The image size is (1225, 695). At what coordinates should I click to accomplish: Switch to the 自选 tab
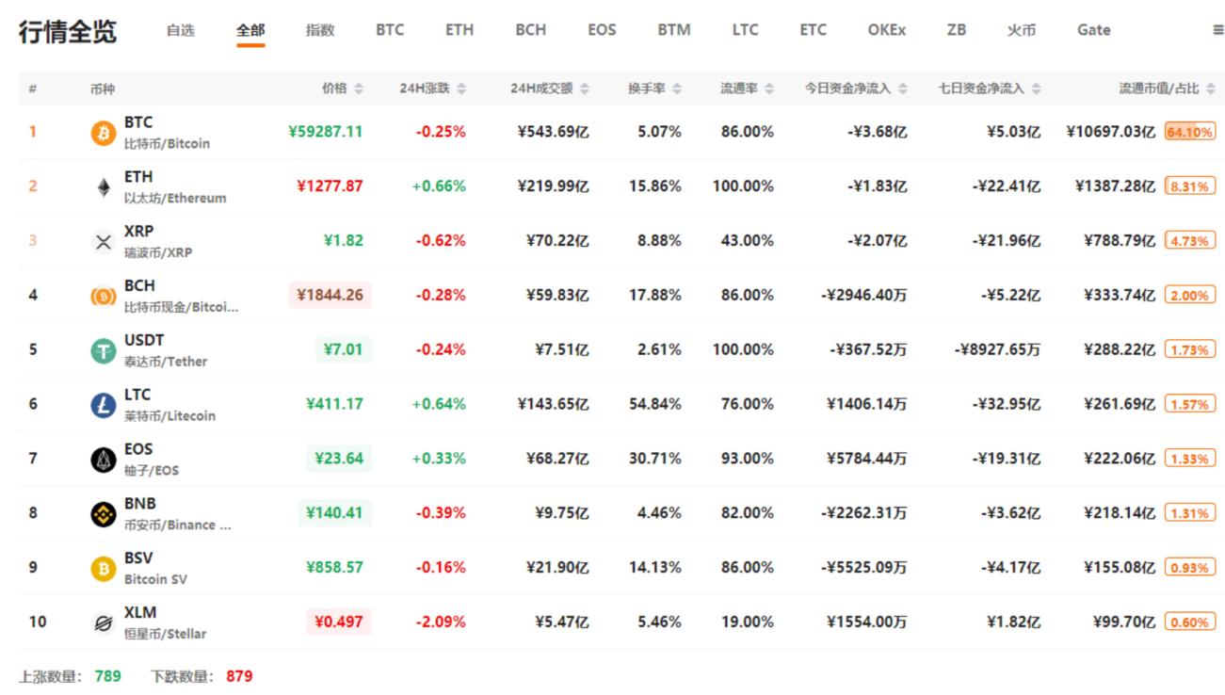[181, 30]
